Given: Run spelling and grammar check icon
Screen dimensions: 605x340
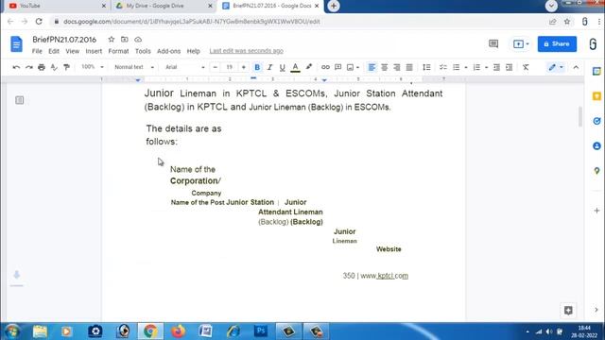Looking at the screenshot, I should click(x=54, y=67).
